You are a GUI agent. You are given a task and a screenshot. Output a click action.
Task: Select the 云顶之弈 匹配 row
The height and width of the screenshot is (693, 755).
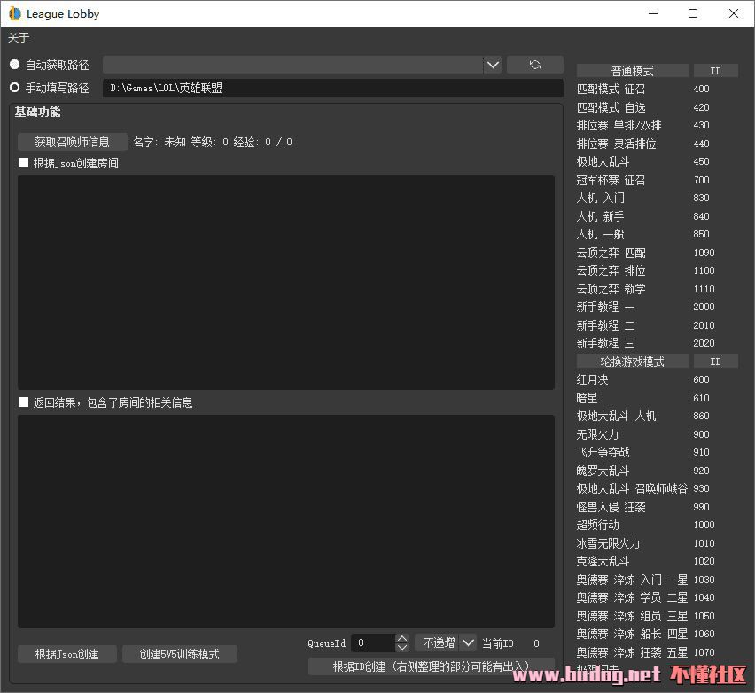[x=611, y=253]
